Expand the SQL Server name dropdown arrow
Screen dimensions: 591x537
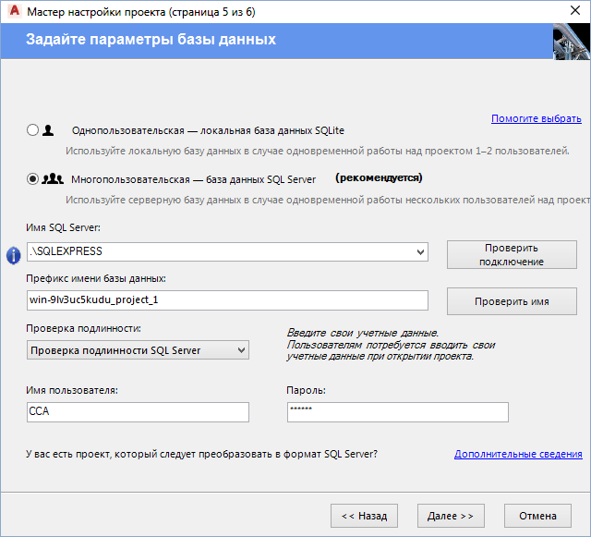[420, 251]
